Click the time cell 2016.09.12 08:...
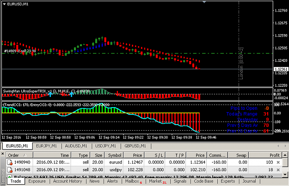This screenshot has width=289, height=186. 53,162
